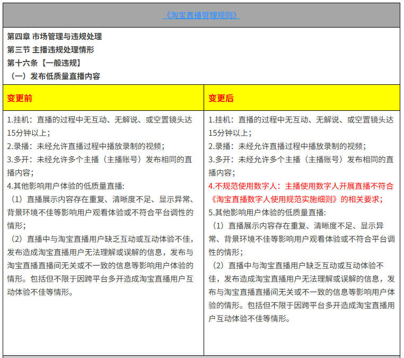The image size is (404, 358).
Task: Select the heading 第十六条【一般违规】
Action: (44, 63)
